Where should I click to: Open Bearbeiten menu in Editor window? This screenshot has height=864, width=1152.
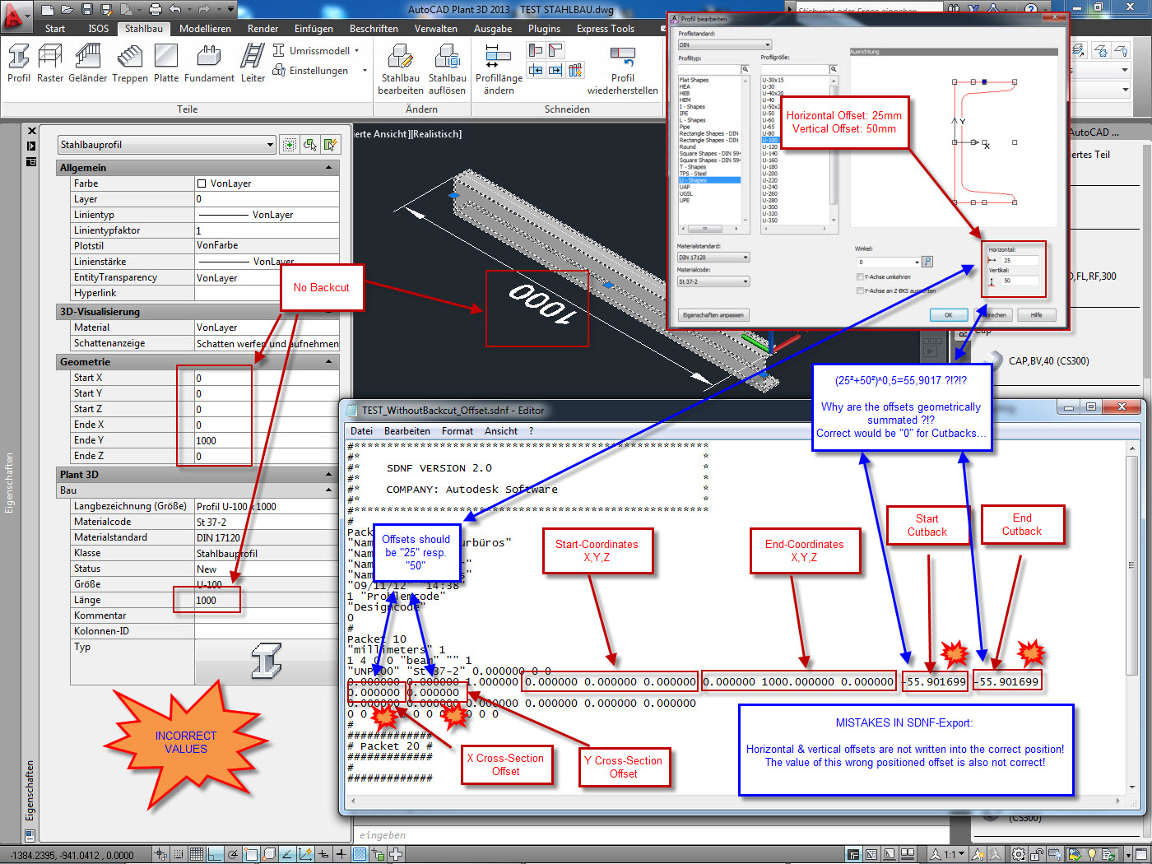pyautogui.click(x=407, y=431)
